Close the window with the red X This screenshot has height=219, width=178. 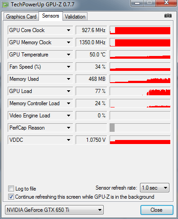coord(166,3)
